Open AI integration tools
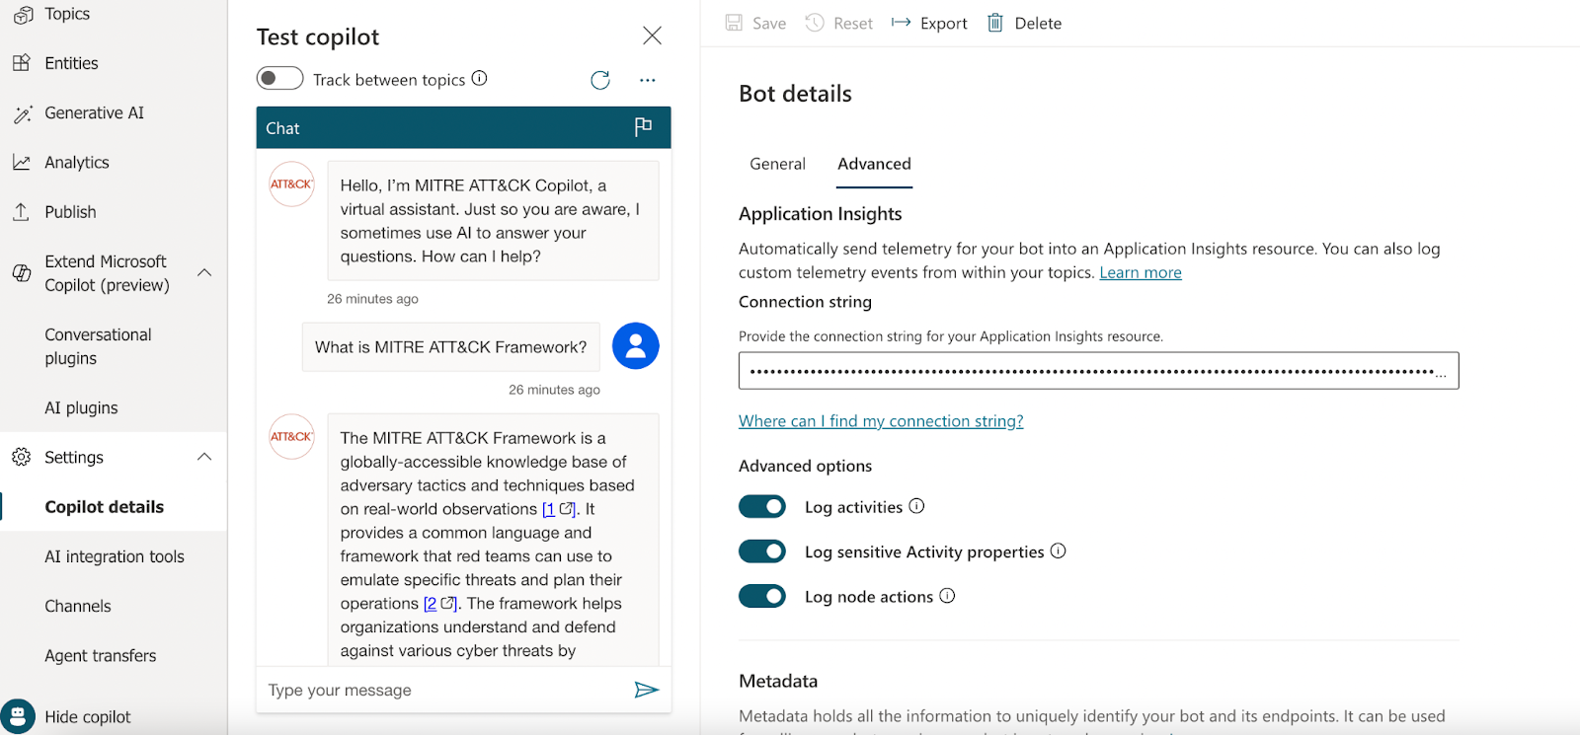The image size is (1580, 735). click(x=113, y=556)
